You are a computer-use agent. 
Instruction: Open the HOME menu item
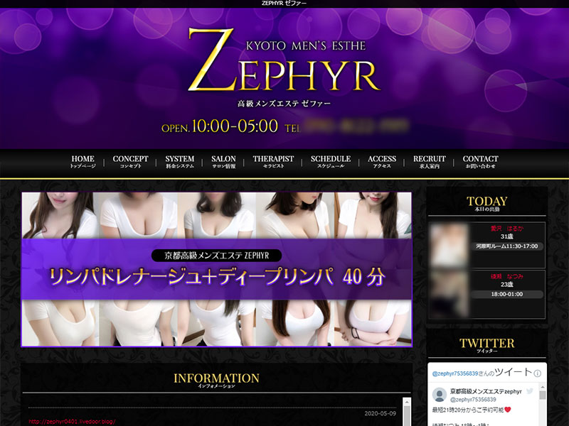[83, 162]
